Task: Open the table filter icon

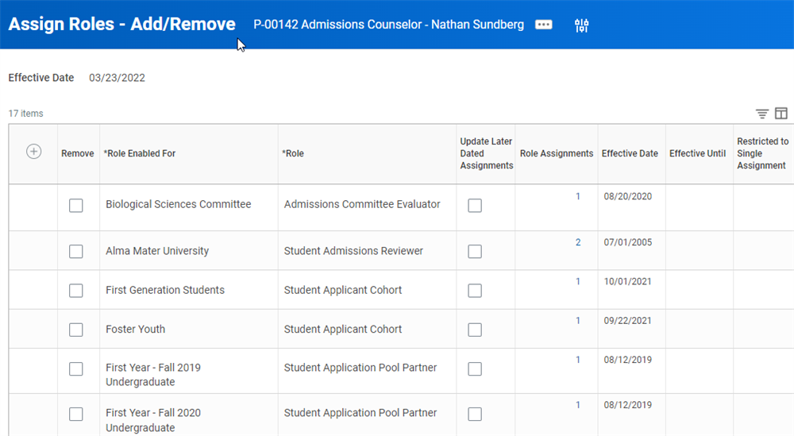Action: tap(762, 114)
